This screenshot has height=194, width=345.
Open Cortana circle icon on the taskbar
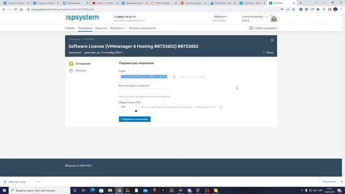click(74, 190)
